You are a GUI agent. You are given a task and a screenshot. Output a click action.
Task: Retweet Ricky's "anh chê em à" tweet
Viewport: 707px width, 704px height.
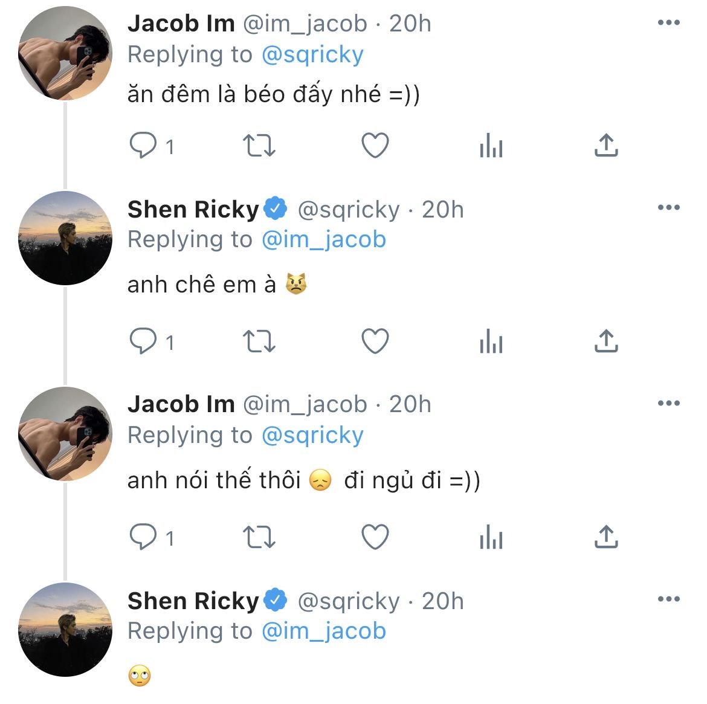coord(259,341)
